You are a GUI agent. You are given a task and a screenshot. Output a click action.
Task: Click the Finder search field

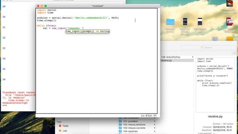[208, 47]
